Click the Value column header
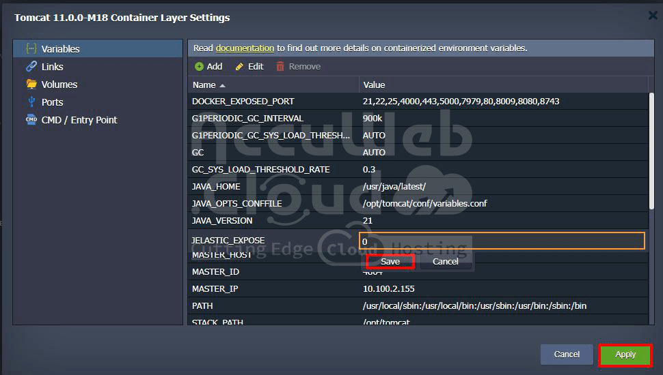663x375 pixels. pyautogui.click(x=503, y=85)
